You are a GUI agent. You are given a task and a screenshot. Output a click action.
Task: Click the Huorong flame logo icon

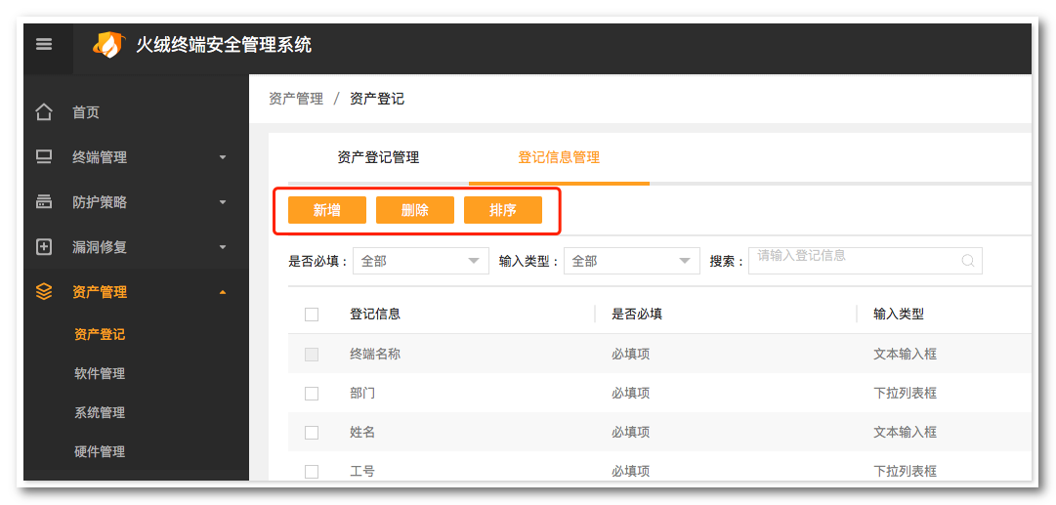point(109,45)
